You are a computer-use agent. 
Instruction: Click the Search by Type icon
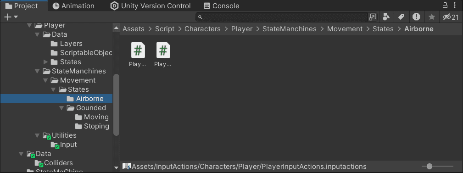pyautogui.click(x=386, y=17)
